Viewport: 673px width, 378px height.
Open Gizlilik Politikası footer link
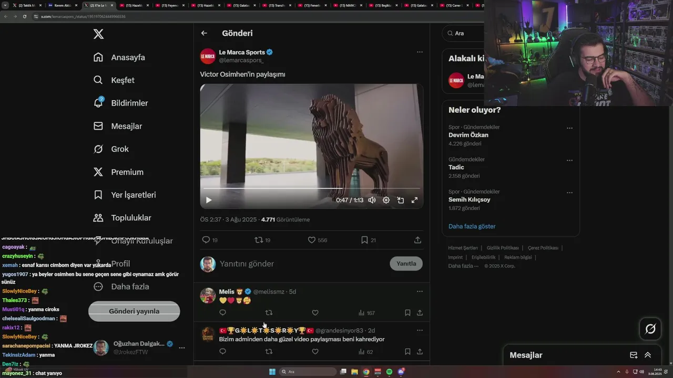click(503, 248)
